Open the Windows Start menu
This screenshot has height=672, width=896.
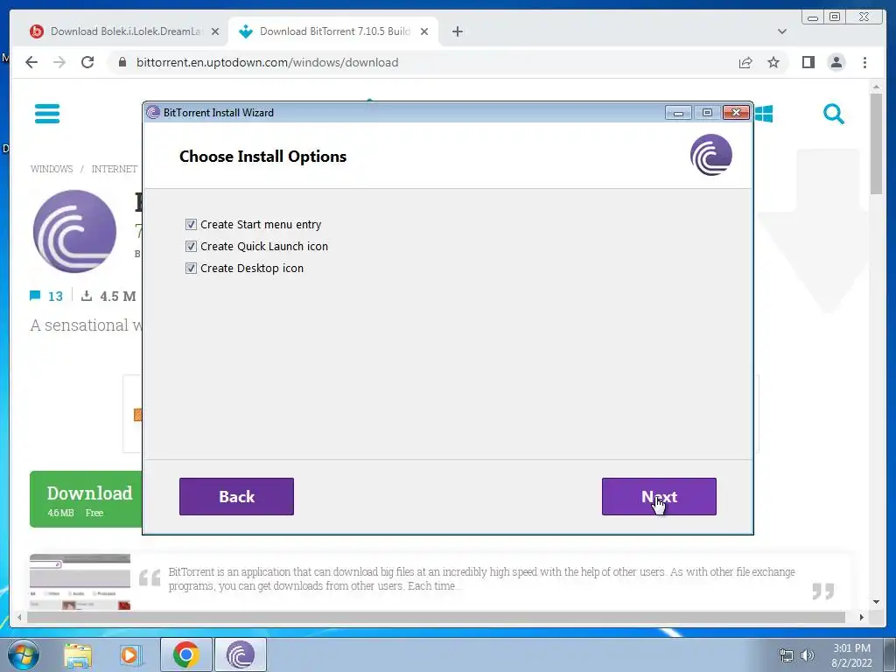point(24,654)
